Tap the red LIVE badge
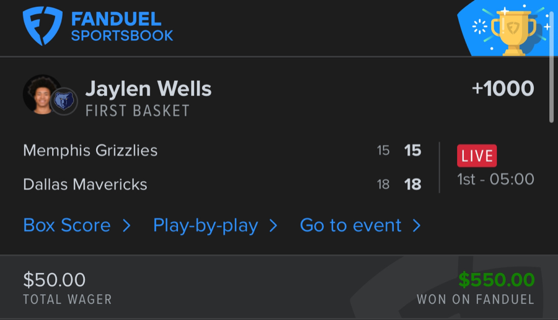The width and height of the screenshot is (558, 320). tap(477, 156)
